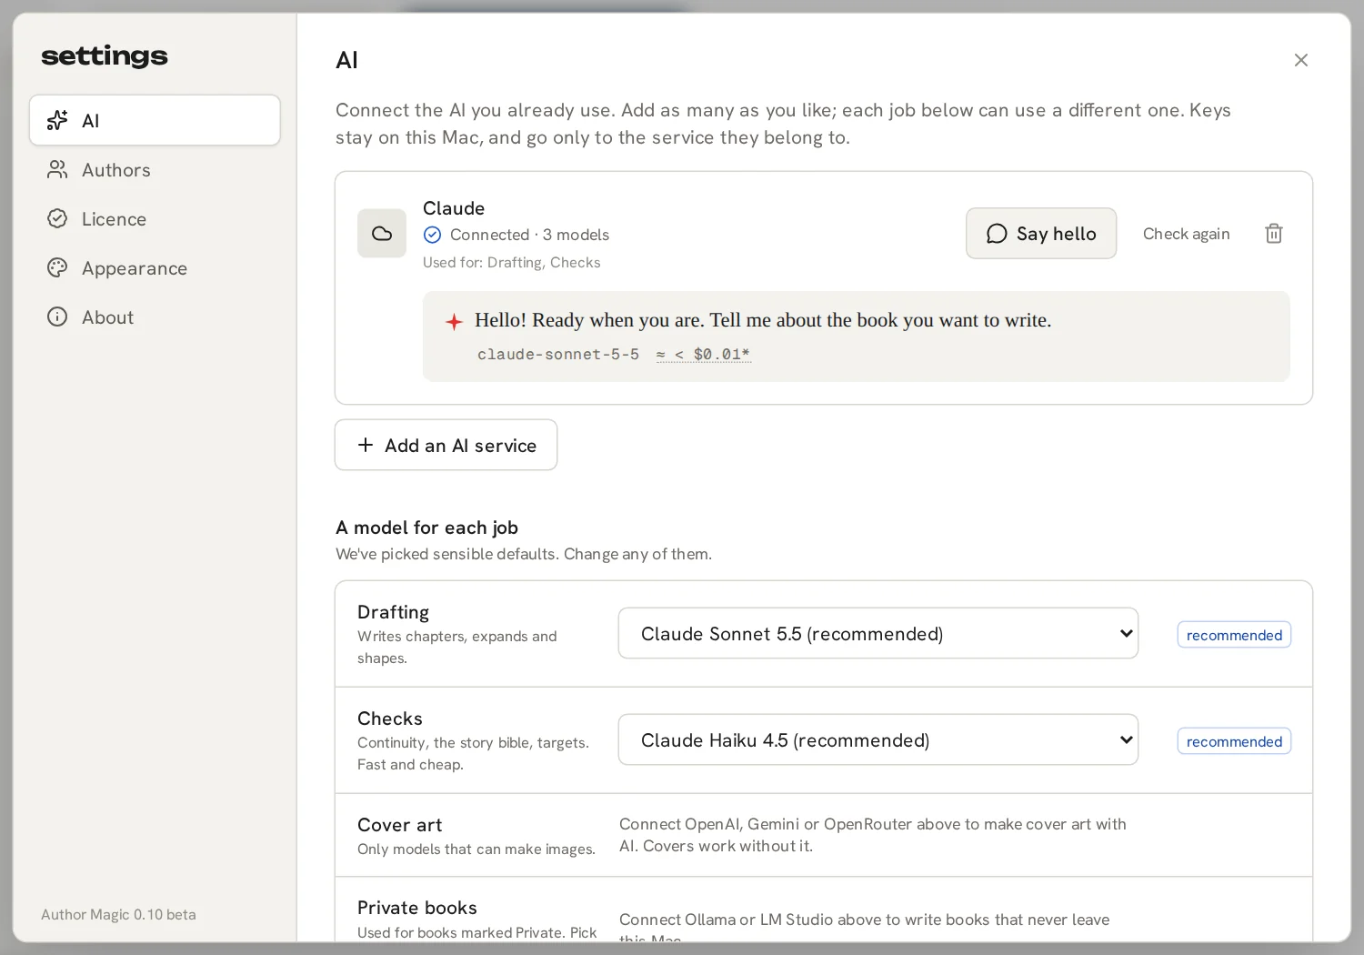This screenshot has height=955, width=1364.
Task: Delete the Claude service with trash icon
Action: 1274,234
